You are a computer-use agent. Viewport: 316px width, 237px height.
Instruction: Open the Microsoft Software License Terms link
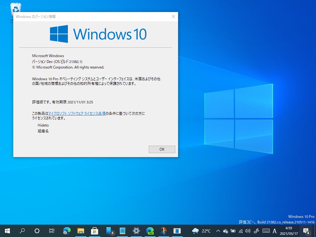77,113
